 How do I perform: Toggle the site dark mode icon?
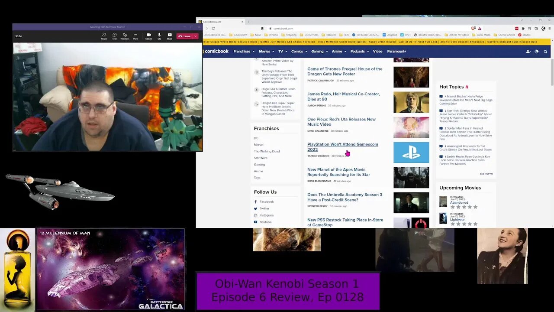click(537, 52)
